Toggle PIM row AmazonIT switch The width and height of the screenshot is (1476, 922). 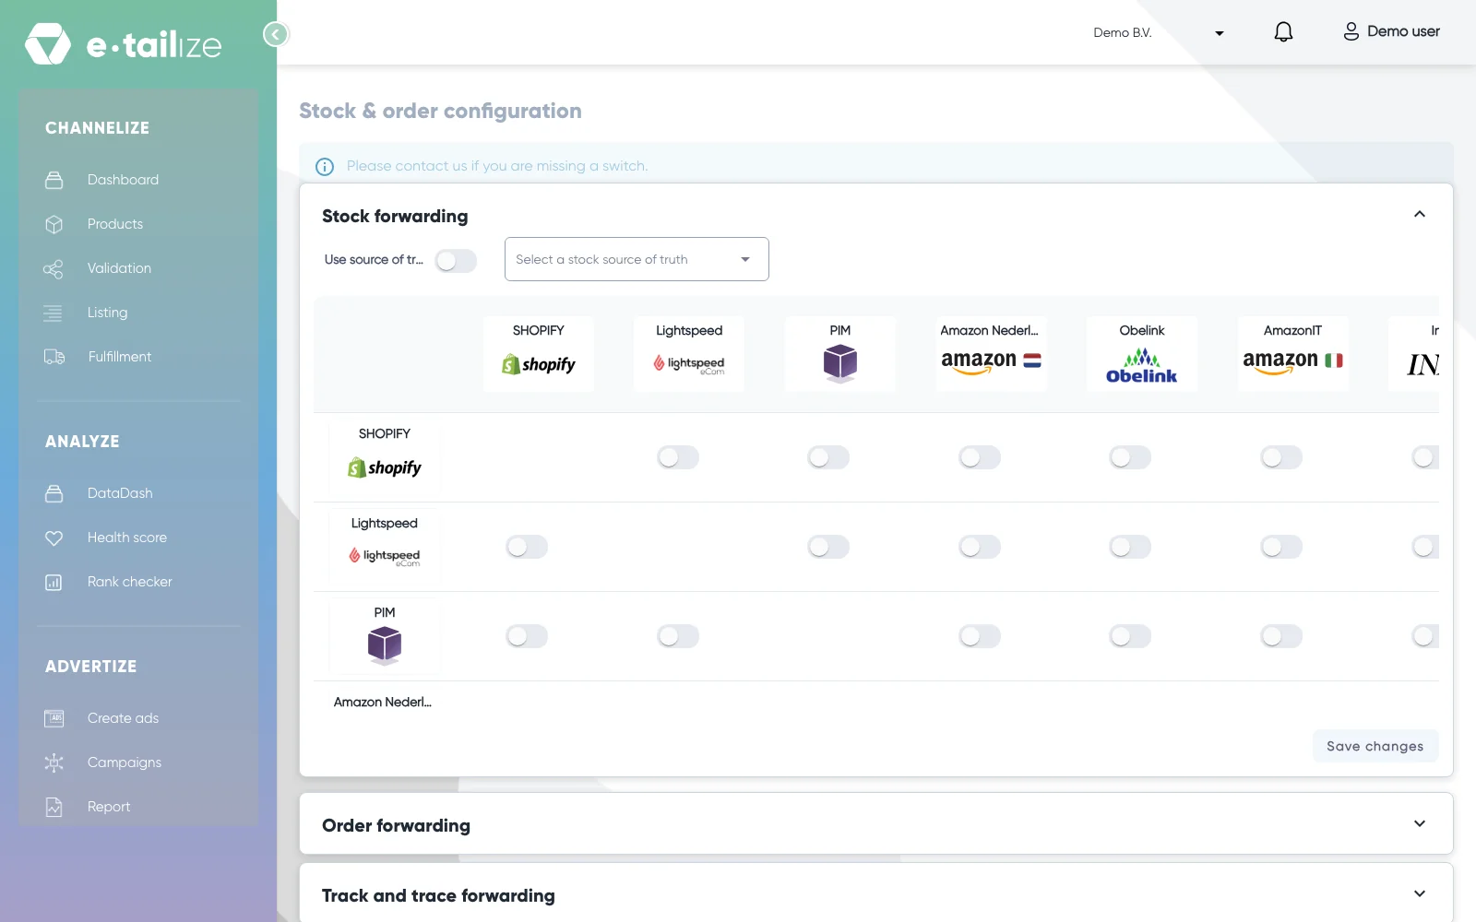pyautogui.click(x=1281, y=636)
